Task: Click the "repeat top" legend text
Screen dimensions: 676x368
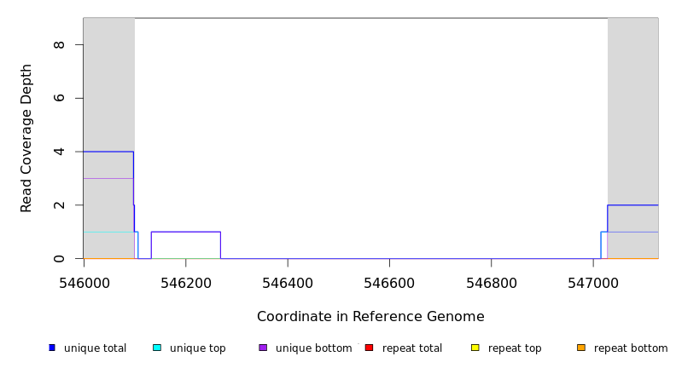Action: click(515, 348)
